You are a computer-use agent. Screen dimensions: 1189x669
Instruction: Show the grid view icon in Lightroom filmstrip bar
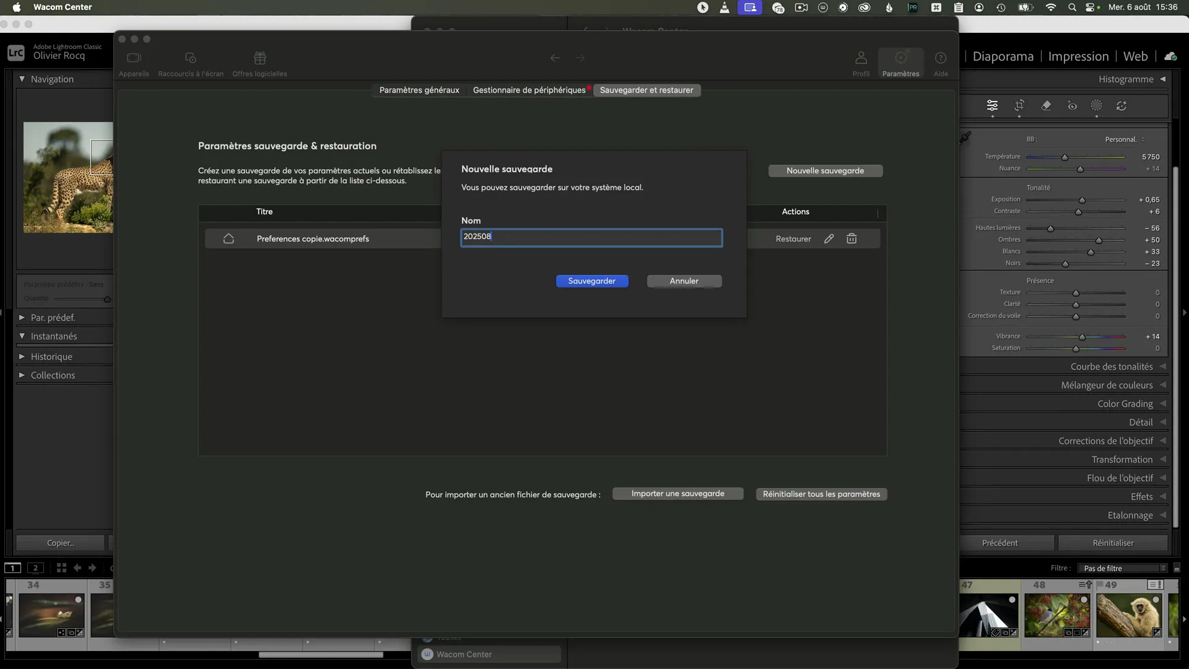(61, 567)
